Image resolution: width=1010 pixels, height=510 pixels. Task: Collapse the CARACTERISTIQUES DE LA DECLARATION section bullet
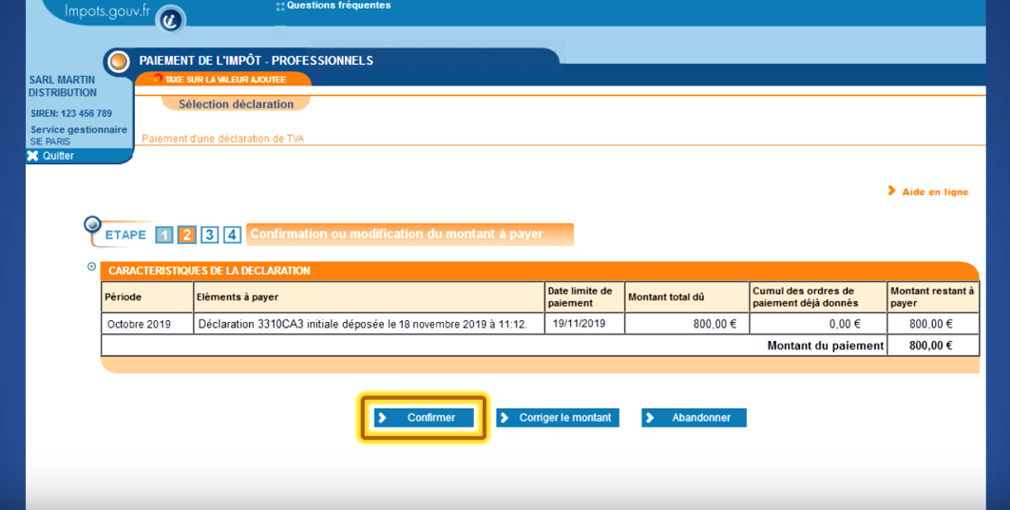(92, 267)
